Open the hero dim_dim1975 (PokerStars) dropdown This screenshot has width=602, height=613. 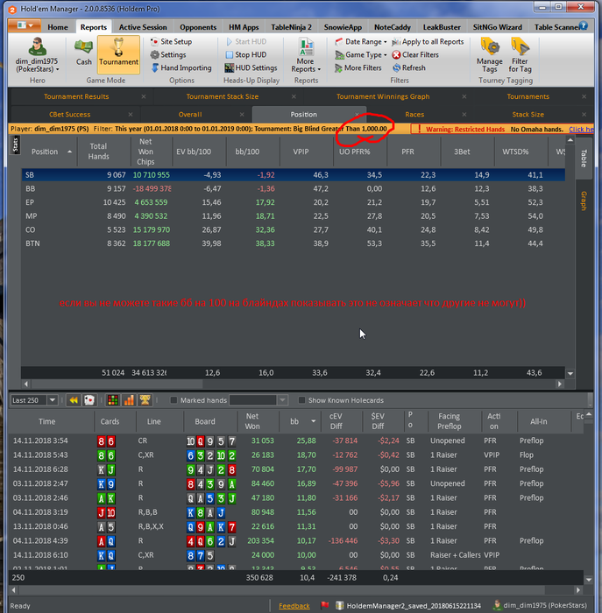(x=37, y=65)
